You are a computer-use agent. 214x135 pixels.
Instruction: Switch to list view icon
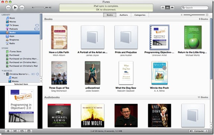(163, 7)
